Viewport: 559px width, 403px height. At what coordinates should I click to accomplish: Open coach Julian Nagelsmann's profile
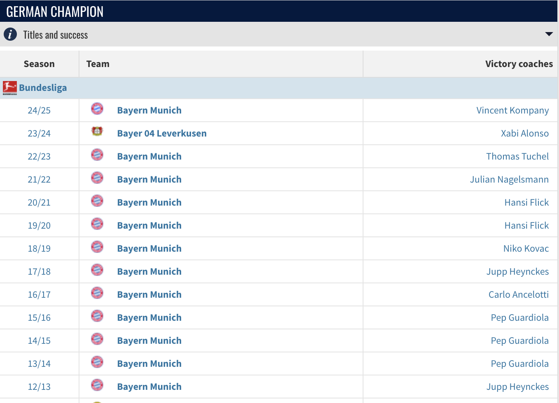pos(509,179)
